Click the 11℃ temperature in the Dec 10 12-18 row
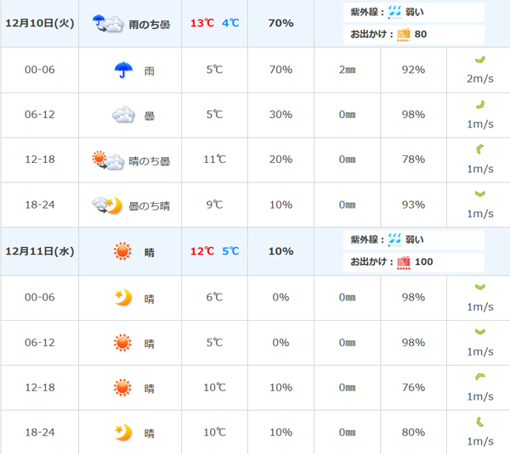The image size is (510, 454). tap(215, 160)
